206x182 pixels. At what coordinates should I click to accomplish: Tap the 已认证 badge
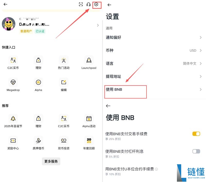tap(40, 31)
